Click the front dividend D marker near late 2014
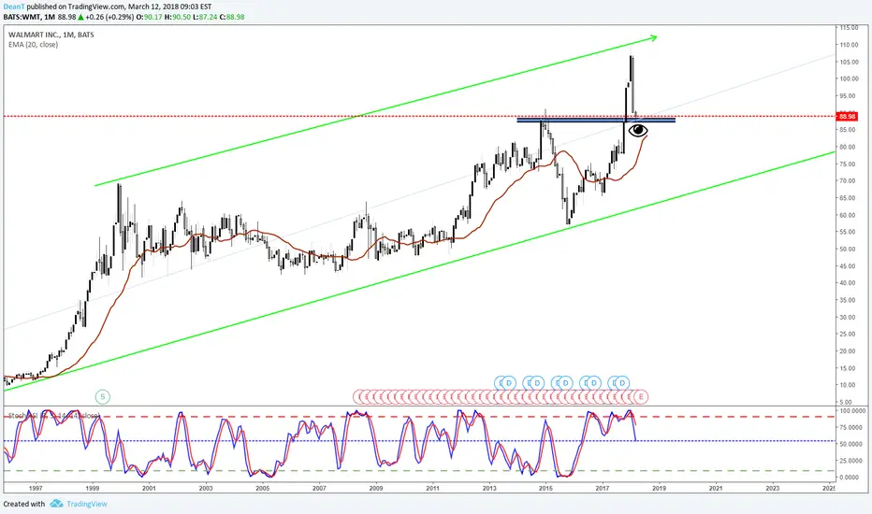 [537, 383]
